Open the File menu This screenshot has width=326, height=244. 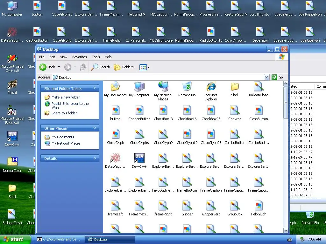tap(42, 57)
